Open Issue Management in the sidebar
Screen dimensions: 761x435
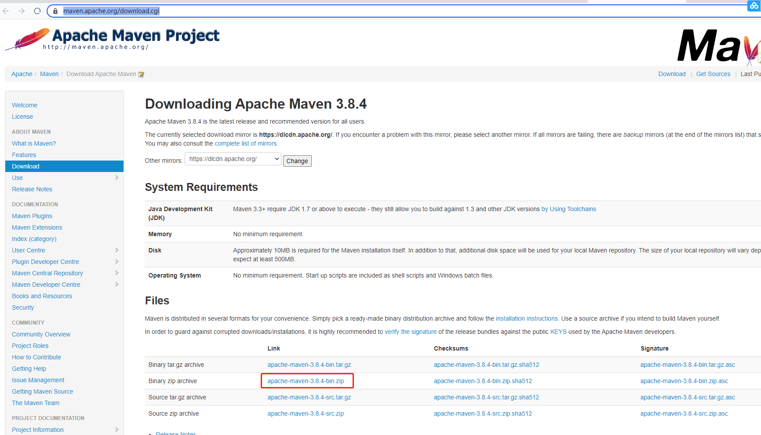pyautogui.click(x=38, y=380)
